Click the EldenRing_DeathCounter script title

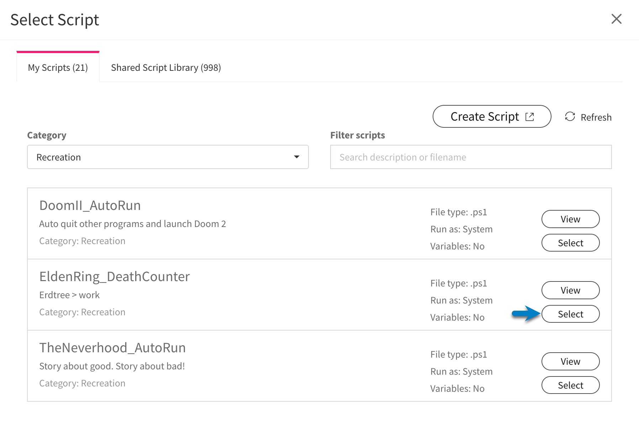(x=115, y=277)
